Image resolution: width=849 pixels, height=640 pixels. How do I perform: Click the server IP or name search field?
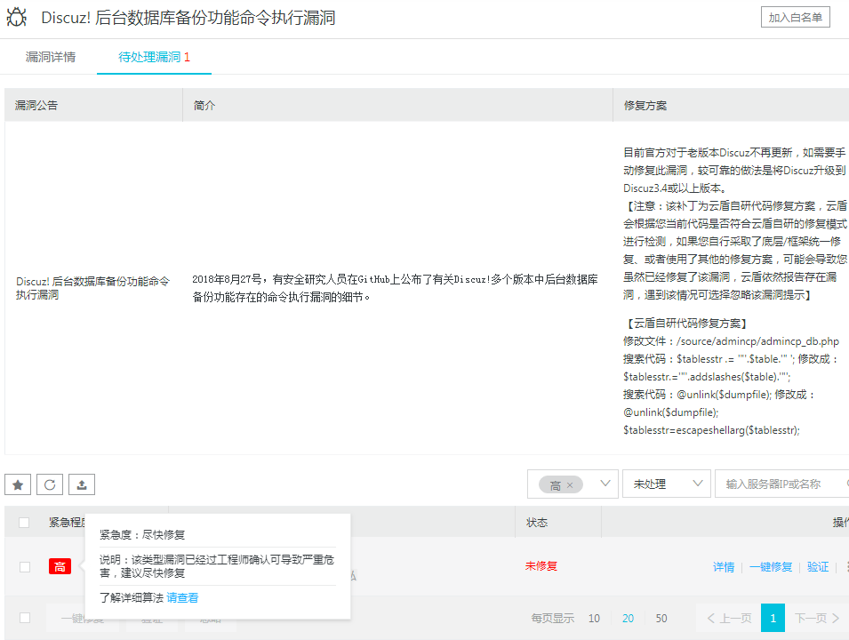pyautogui.click(x=781, y=484)
